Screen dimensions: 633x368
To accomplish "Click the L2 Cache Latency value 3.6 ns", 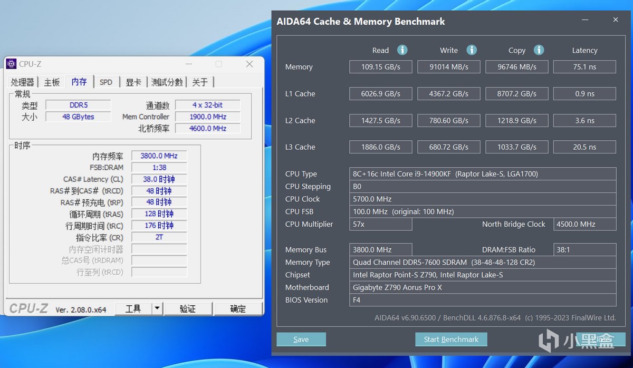I will click(584, 121).
